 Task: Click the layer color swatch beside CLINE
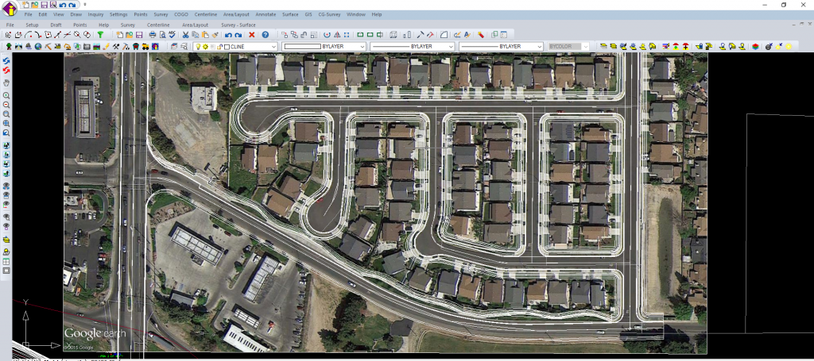227,47
